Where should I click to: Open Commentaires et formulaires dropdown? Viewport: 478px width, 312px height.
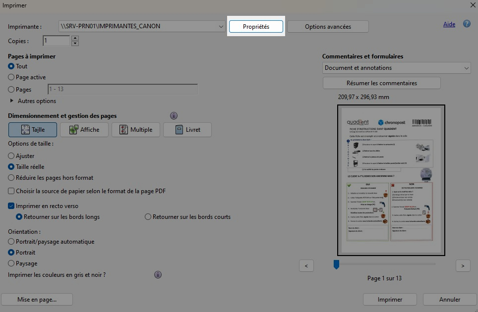(x=396, y=68)
